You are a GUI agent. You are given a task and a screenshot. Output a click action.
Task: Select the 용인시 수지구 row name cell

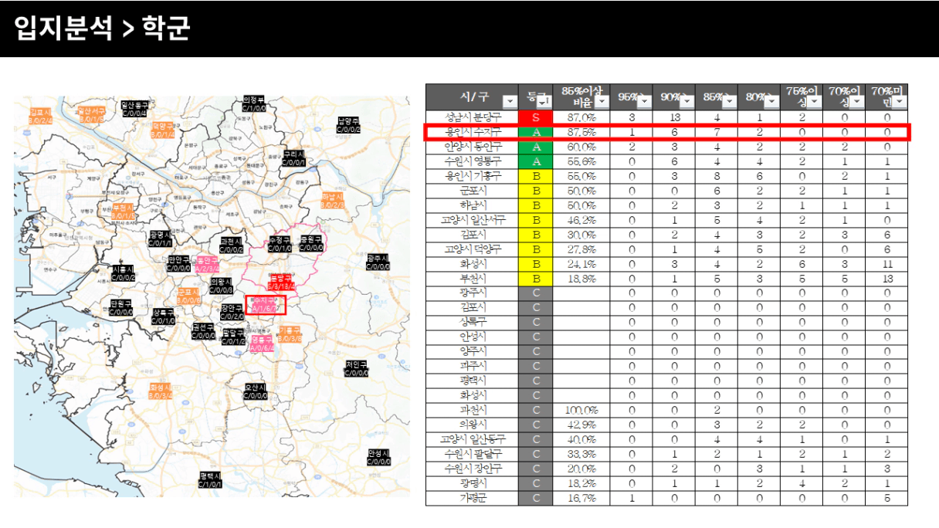(x=473, y=132)
